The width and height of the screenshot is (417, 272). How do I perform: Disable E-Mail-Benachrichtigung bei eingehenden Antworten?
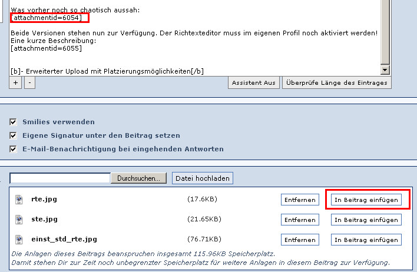13,149
